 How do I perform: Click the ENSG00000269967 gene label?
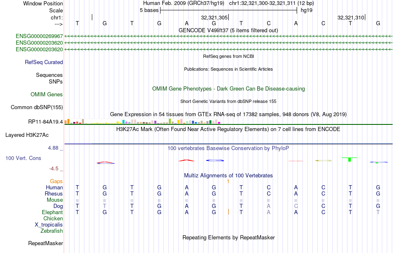click(x=39, y=36)
